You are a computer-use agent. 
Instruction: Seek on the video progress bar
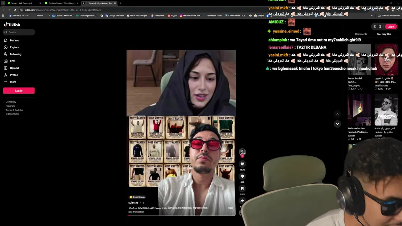(x=182, y=216)
